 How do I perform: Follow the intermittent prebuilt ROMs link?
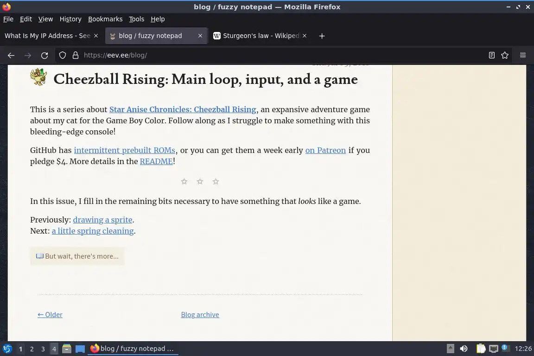[x=124, y=150]
